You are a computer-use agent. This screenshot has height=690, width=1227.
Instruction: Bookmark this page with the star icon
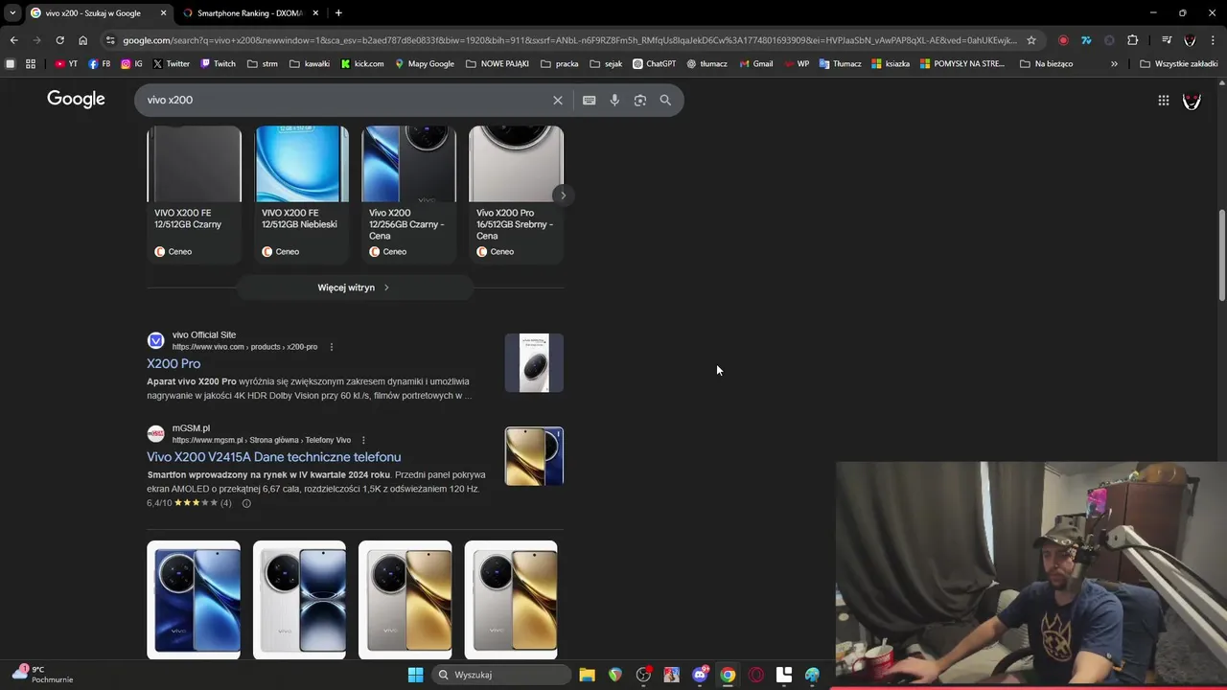pyautogui.click(x=1031, y=40)
